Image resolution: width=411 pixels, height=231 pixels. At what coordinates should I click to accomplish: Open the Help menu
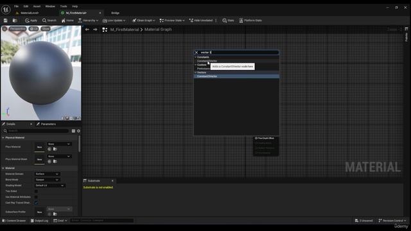click(x=74, y=6)
